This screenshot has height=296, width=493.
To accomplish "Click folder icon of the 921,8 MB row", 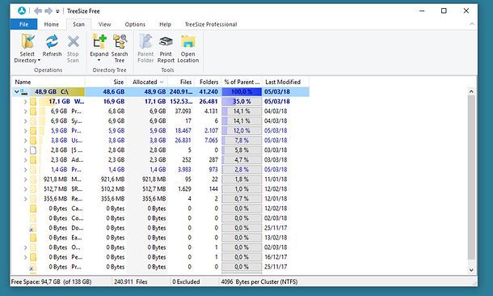I will pos(33,180).
